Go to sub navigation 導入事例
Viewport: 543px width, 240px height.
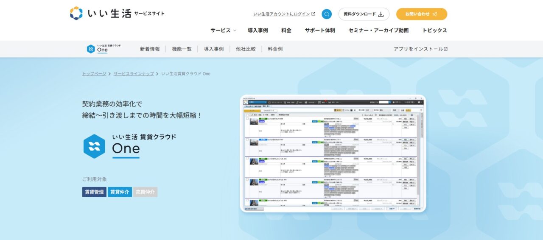[x=214, y=49]
